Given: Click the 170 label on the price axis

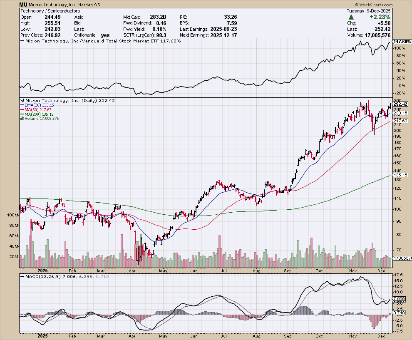Looking at the screenshot, I should 398,149.
